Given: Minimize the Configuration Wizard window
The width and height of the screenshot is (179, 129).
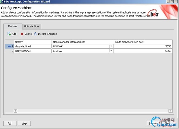Looking at the screenshot, I should 168,2.
